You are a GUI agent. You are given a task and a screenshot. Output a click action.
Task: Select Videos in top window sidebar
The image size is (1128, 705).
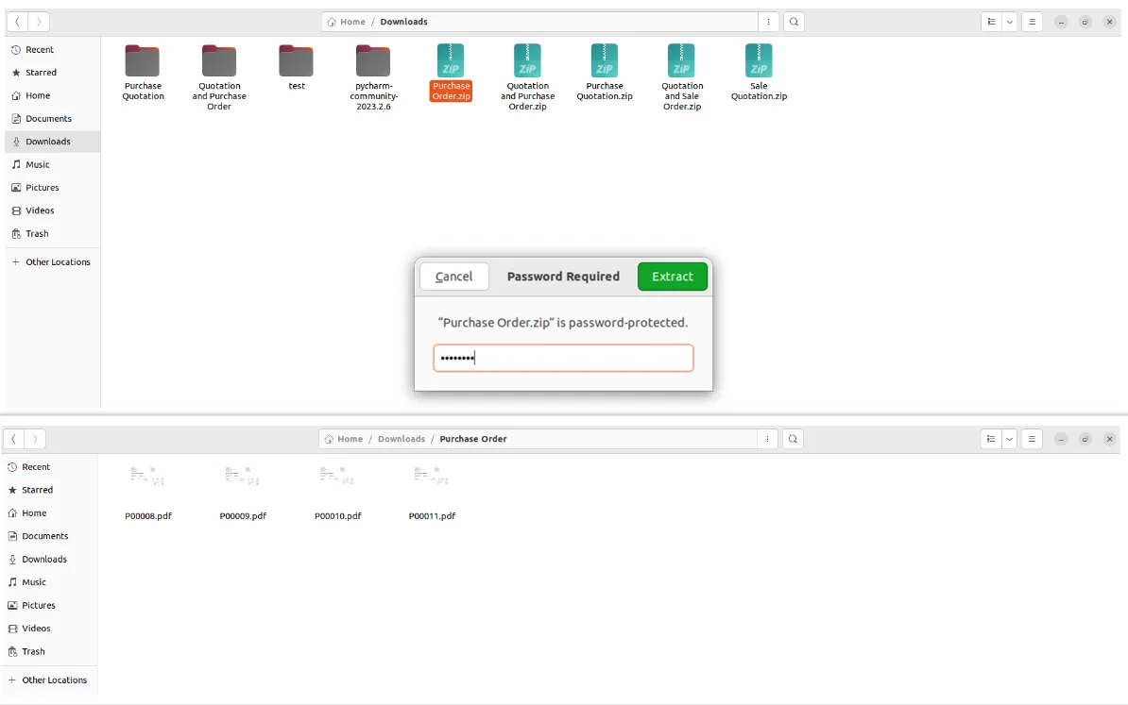click(x=53, y=210)
